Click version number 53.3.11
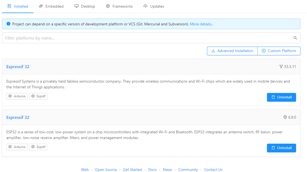 coord(290,67)
